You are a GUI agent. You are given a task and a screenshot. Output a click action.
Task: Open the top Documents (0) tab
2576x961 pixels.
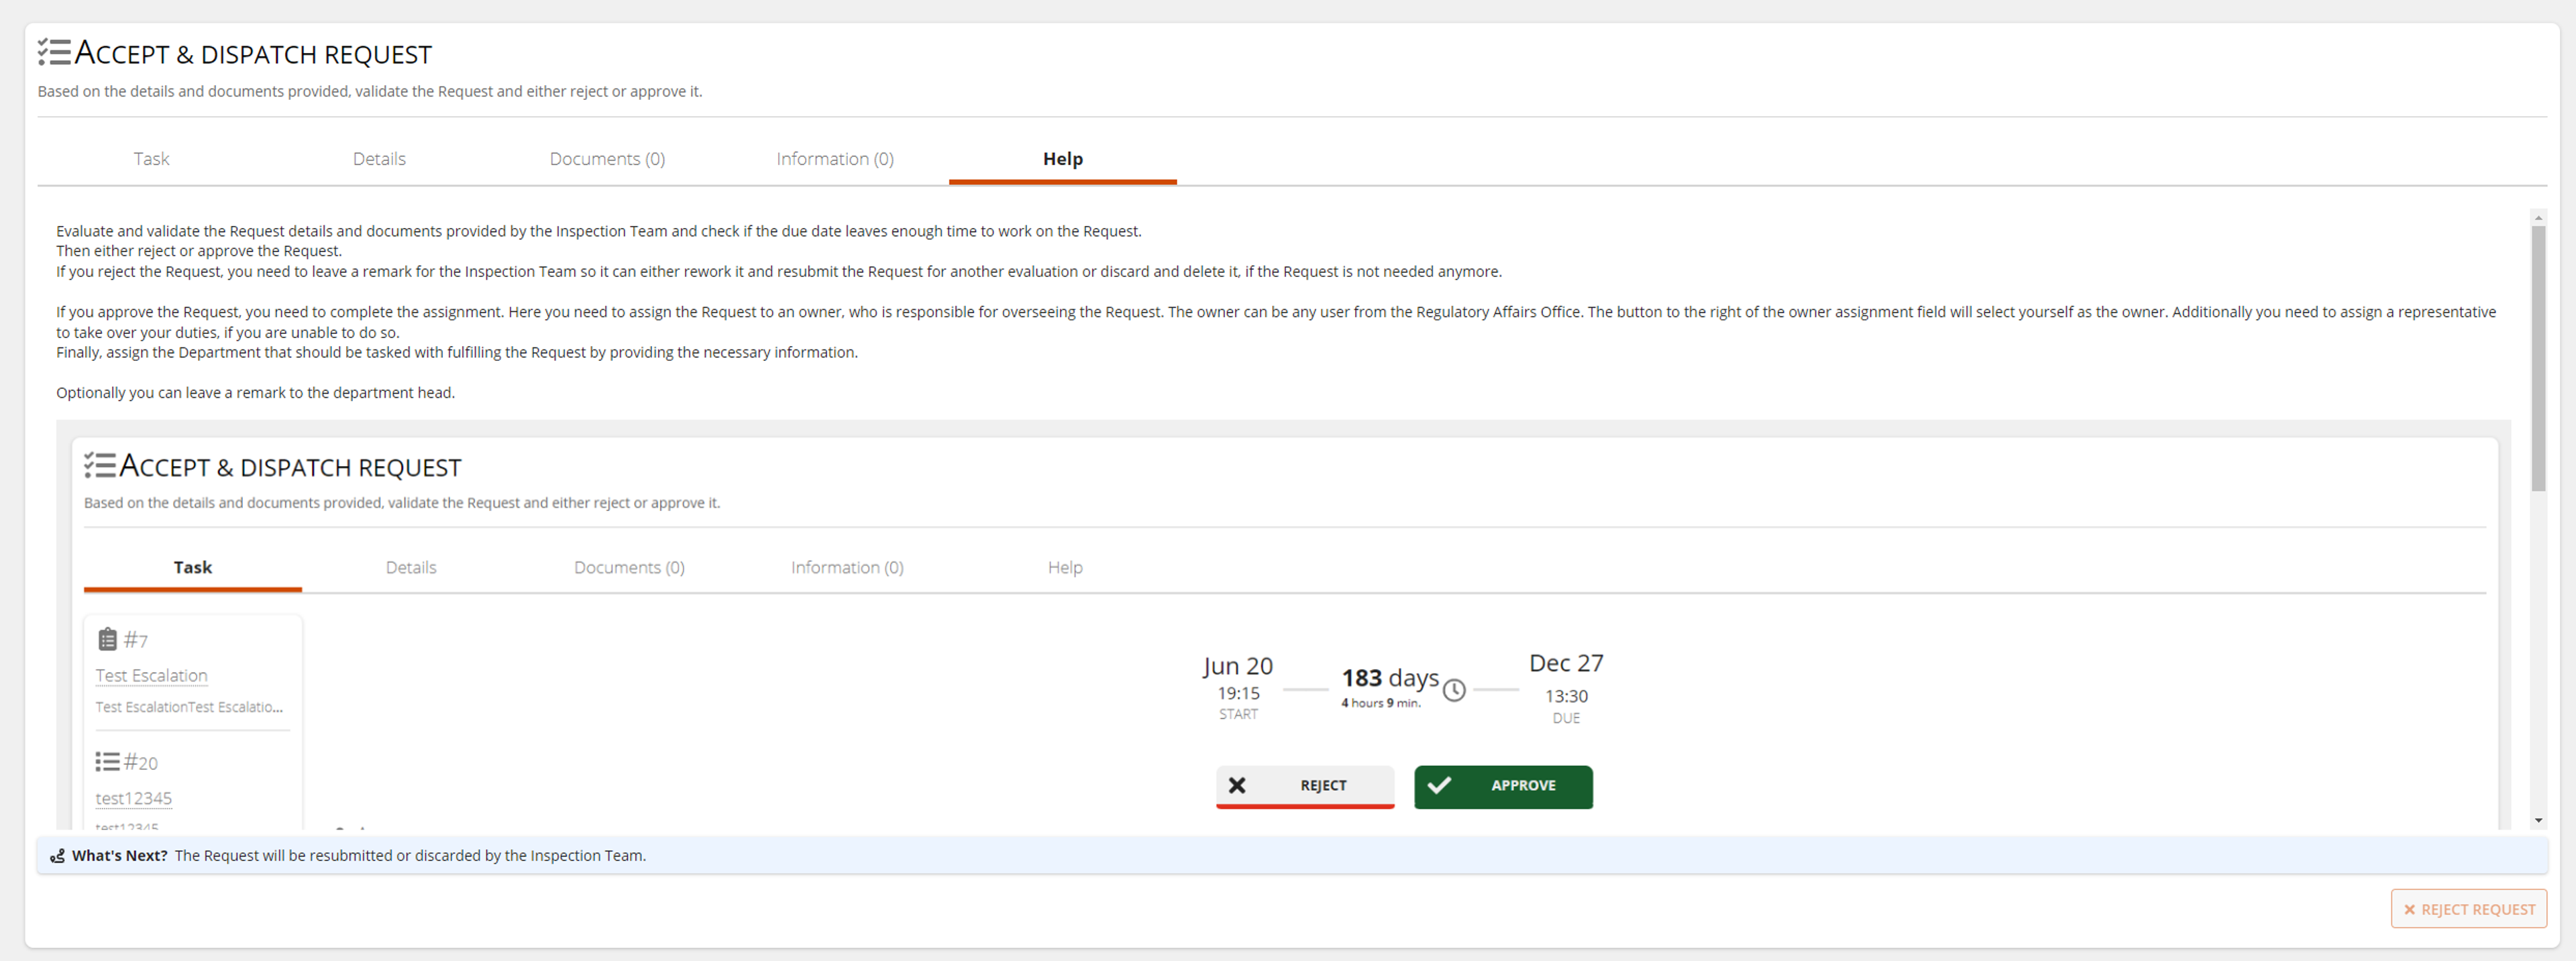point(607,159)
